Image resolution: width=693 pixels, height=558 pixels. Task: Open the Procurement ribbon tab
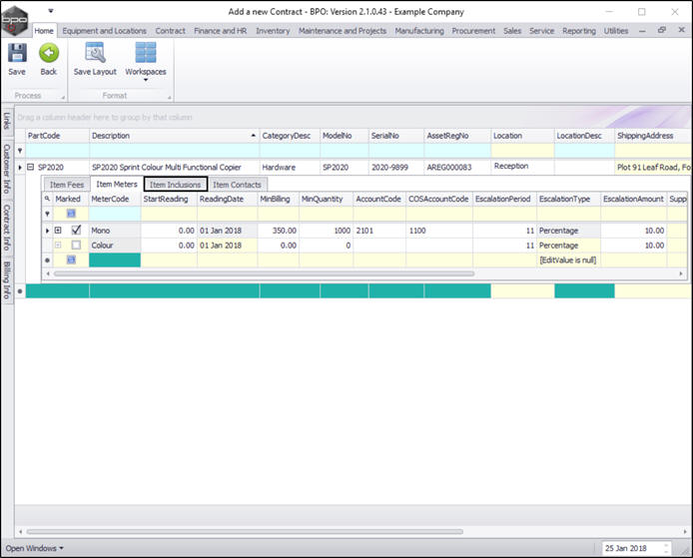473,31
